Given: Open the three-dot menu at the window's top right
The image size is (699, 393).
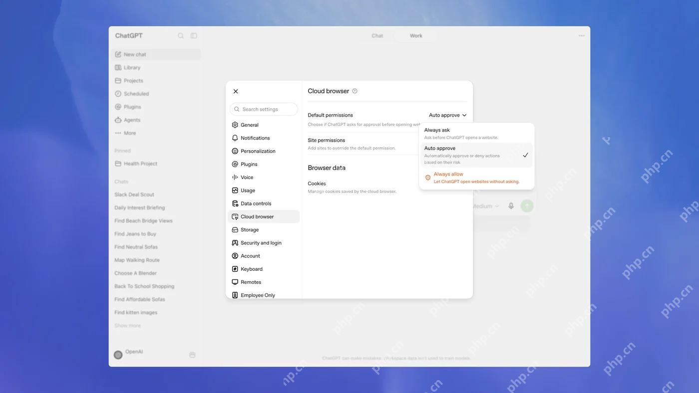Looking at the screenshot, I should tap(582, 36).
